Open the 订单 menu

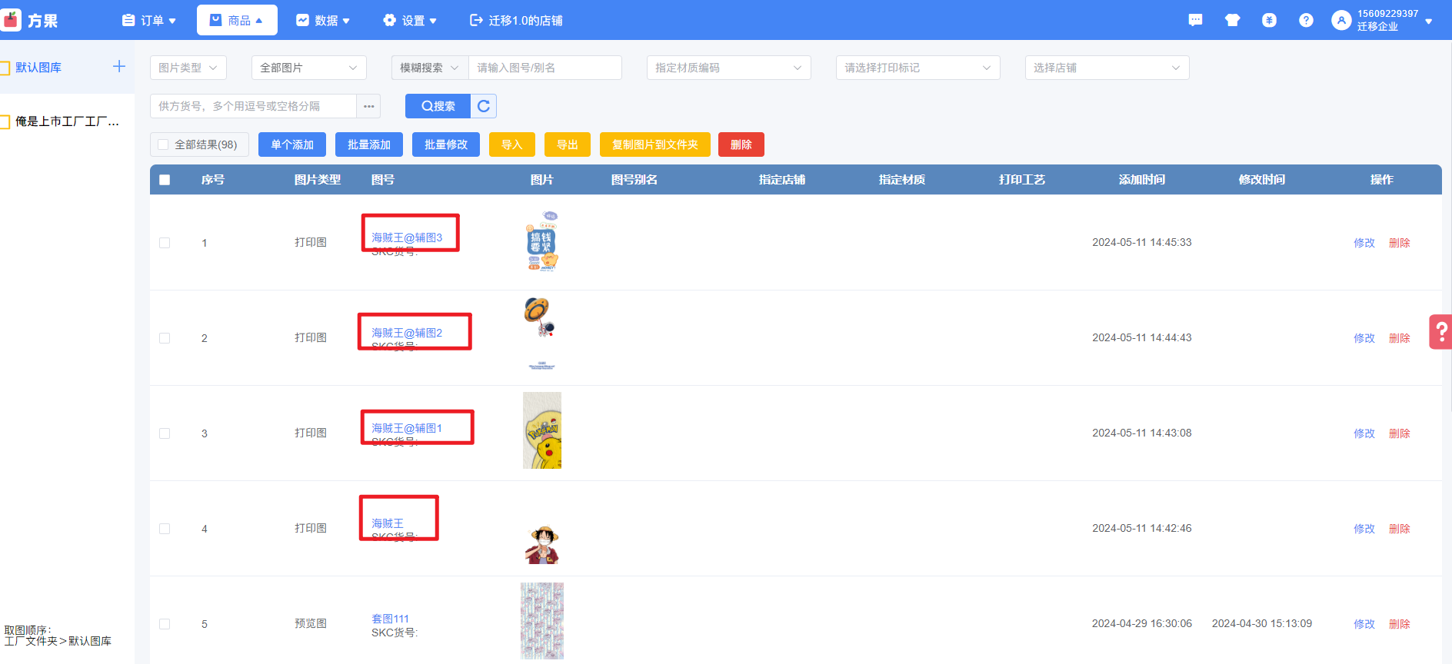pyautogui.click(x=149, y=21)
